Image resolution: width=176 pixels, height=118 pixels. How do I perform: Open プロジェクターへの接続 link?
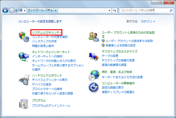[x=47, y=89]
